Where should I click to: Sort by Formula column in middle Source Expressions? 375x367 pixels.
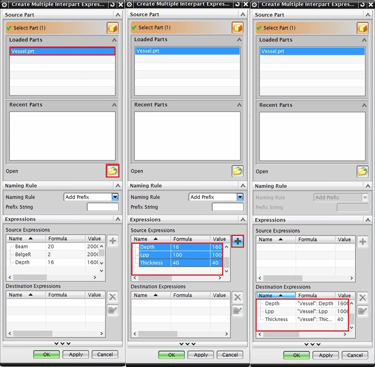(190, 239)
